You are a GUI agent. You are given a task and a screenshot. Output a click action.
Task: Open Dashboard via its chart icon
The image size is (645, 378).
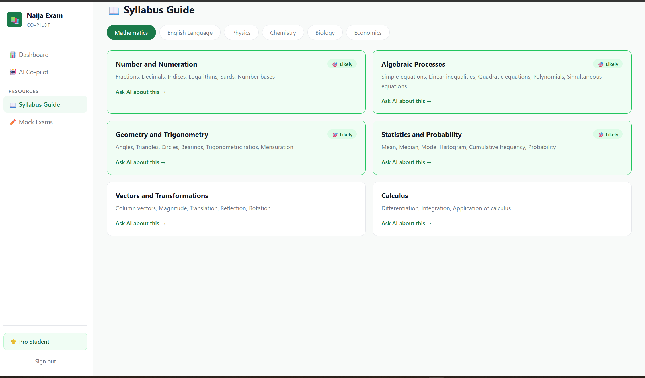[13, 55]
